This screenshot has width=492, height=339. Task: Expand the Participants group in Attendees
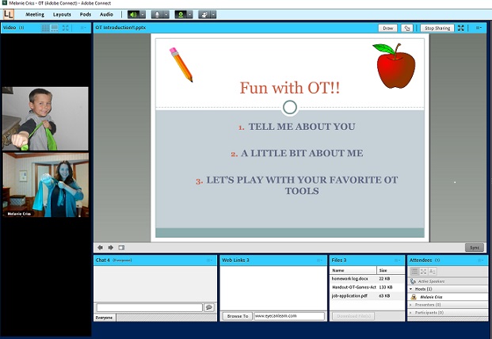tap(410, 313)
